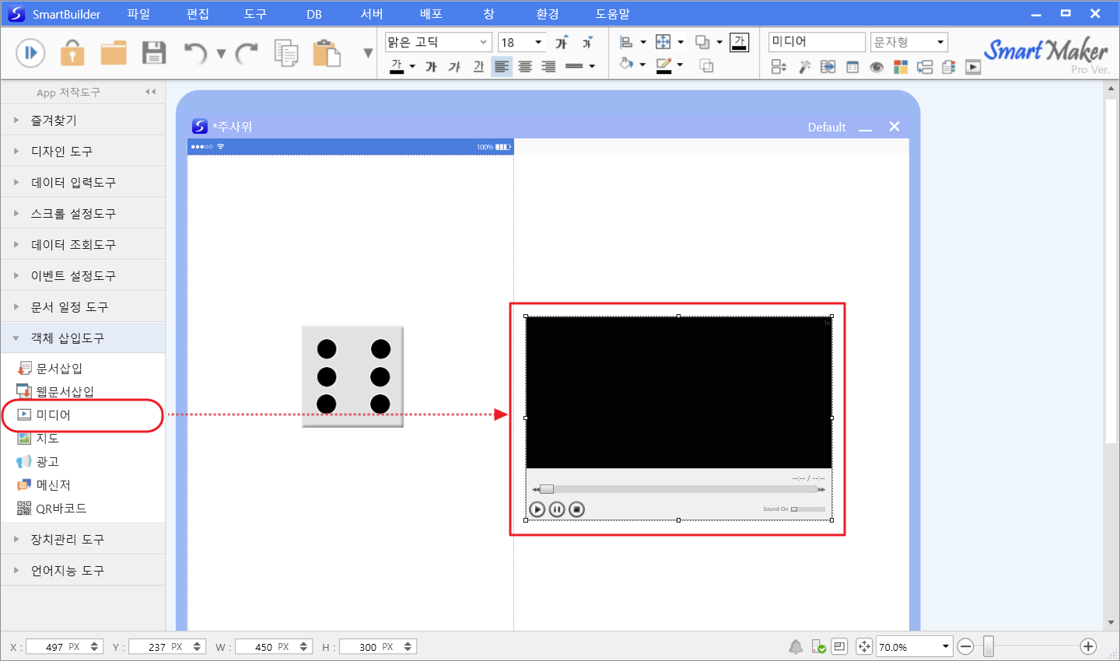
Task: Open the 도구 menu
Action: pyautogui.click(x=255, y=14)
